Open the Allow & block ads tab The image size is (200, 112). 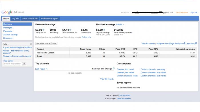coord(30,18)
